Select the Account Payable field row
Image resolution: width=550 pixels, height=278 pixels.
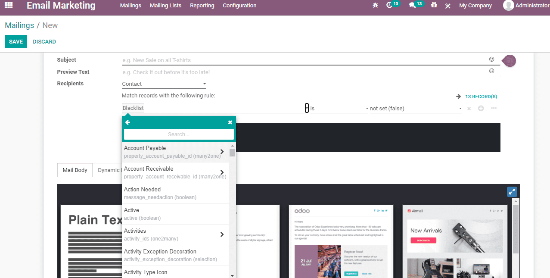(x=175, y=152)
